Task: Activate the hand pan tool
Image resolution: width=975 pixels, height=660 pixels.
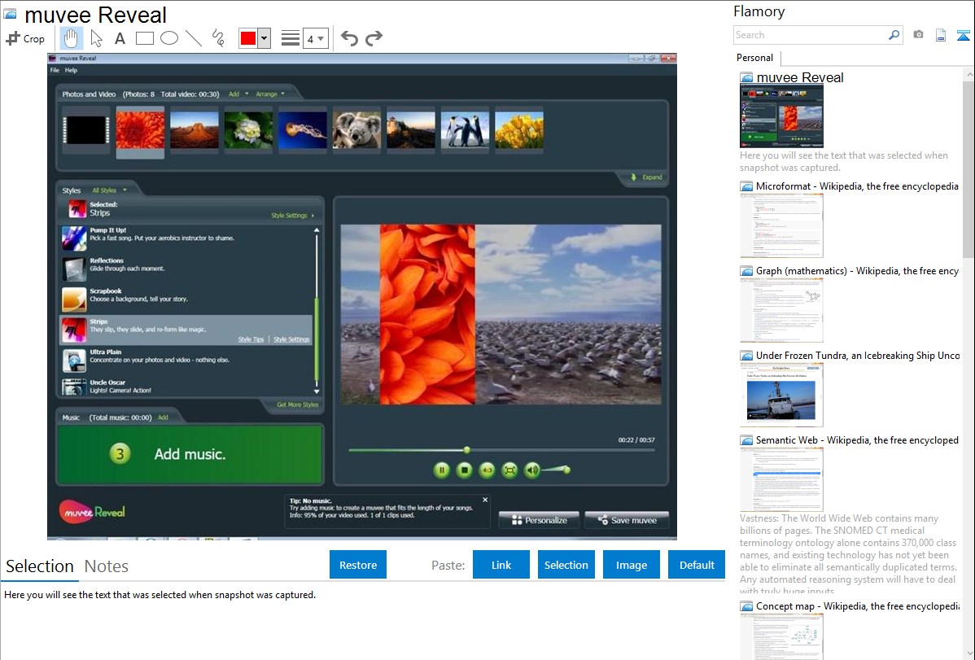Action: point(72,38)
